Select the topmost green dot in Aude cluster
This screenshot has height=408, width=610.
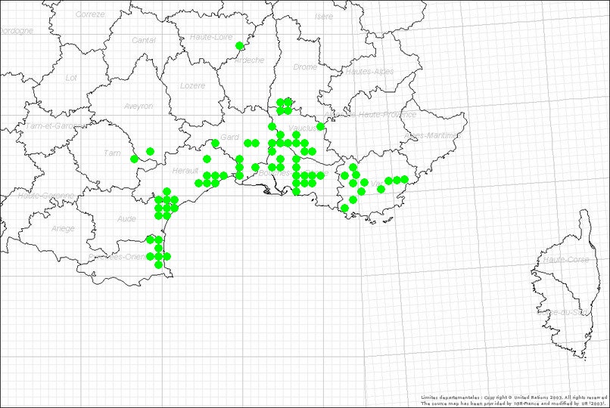click(167, 191)
